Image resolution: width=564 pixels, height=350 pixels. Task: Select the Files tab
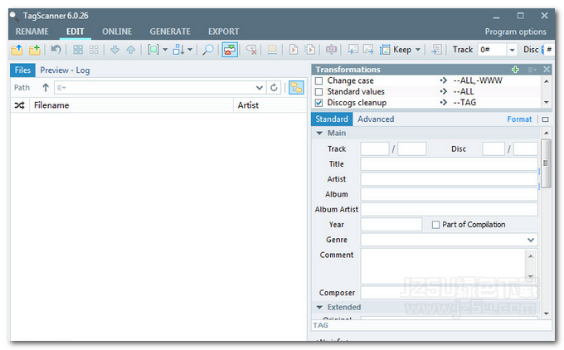point(22,70)
